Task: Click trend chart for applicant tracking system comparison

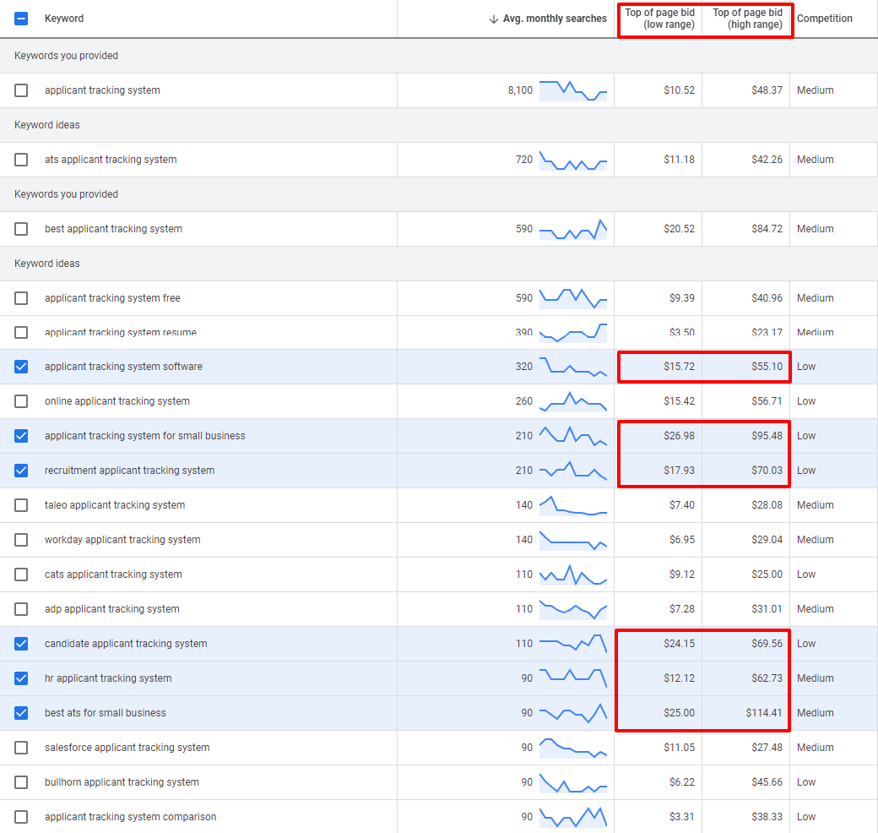Action: pyautogui.click(x=572, y=817)
